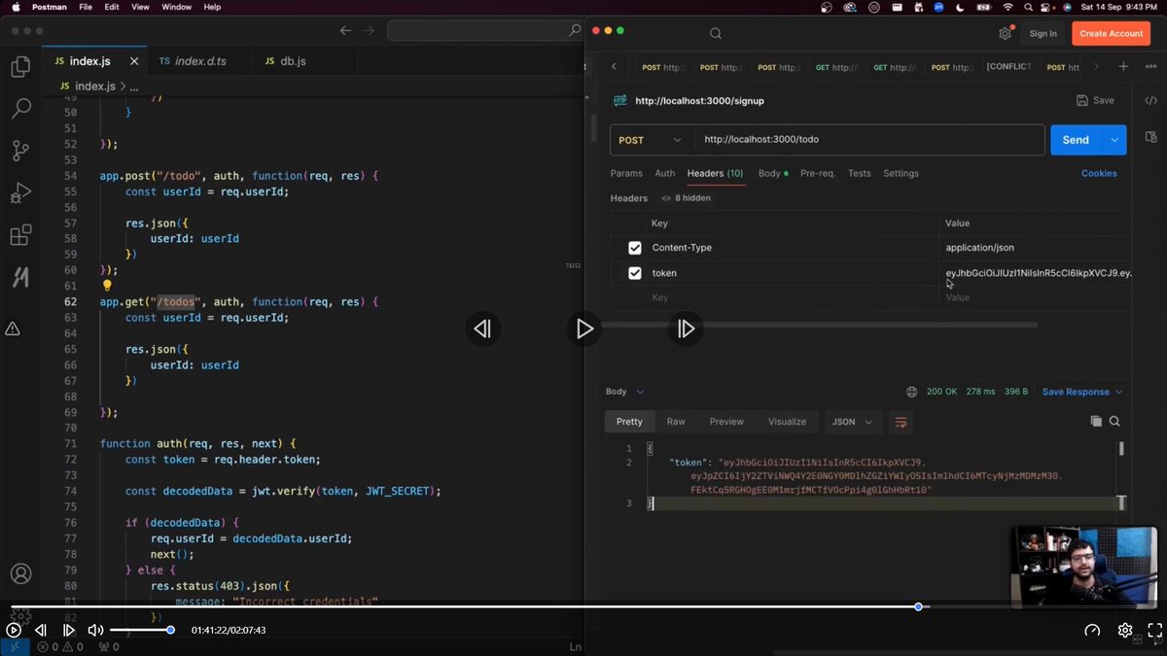Click the Send request button
This screenshot has height=656, width=1167.
click(1076, 140)
